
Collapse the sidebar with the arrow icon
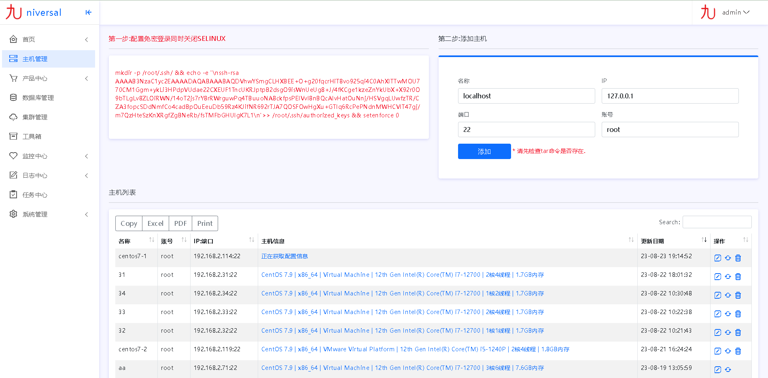pyautogui.click(x=88, y=13)
